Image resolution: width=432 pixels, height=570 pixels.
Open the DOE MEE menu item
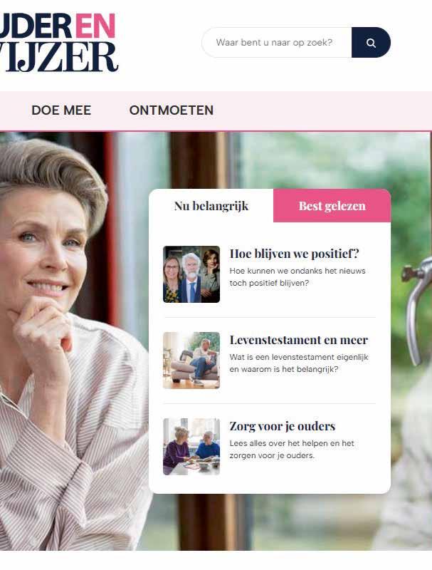coord(61,110)
